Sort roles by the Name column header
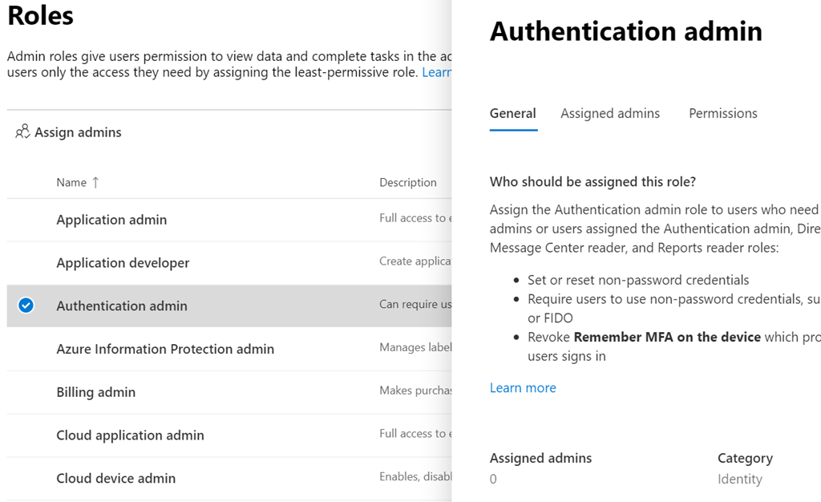 71,183
